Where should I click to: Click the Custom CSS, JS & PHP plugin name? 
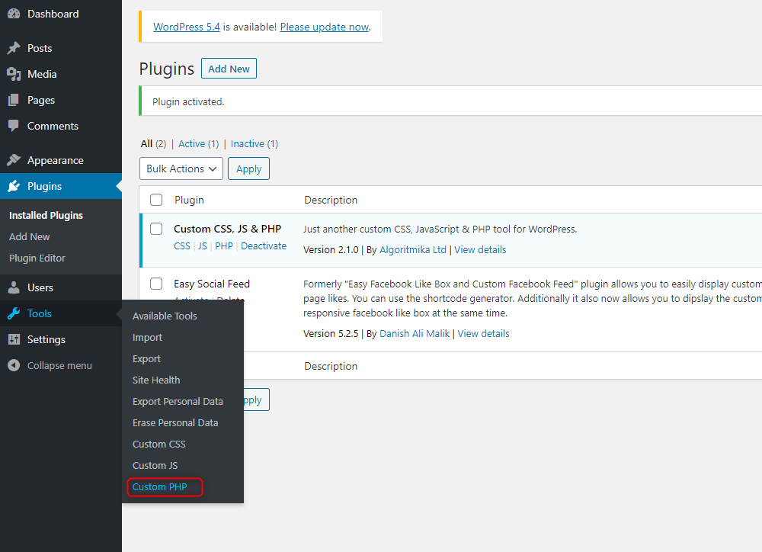click(x=227, y=229)
